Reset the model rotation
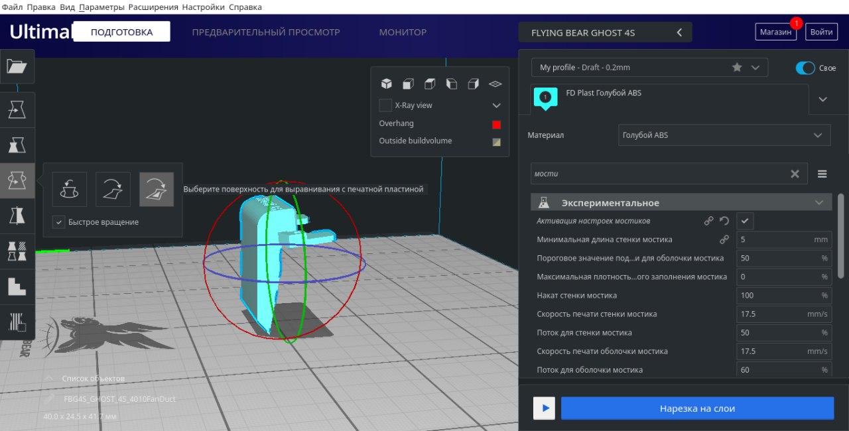This screenshot has width=849, height=431. (x=69, y=189)
